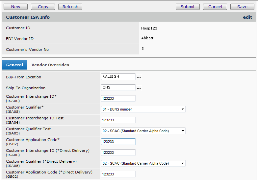
Task: Focus the Ship-To Organization input
Action: 118,88
